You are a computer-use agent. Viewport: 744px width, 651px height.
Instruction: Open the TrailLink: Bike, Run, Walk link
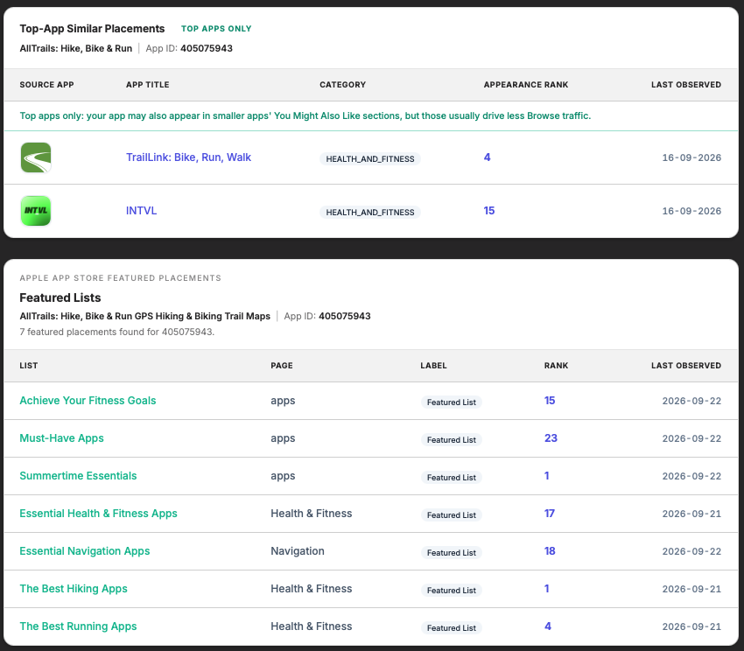coord(188,157)
